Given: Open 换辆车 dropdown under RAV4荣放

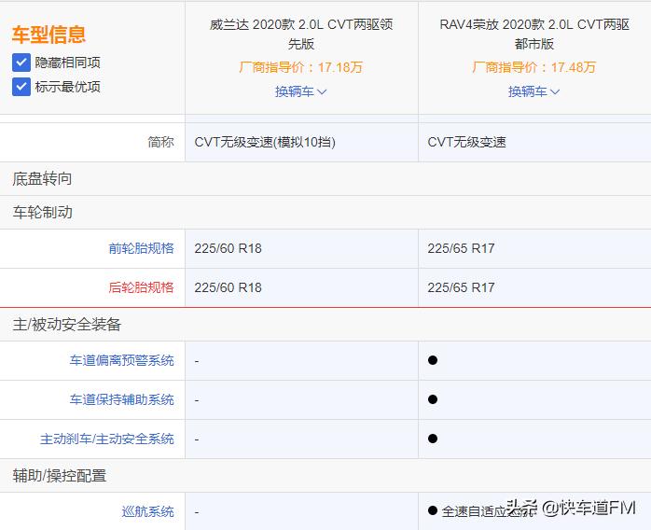Looking at the screenshot, I should 533,91.
